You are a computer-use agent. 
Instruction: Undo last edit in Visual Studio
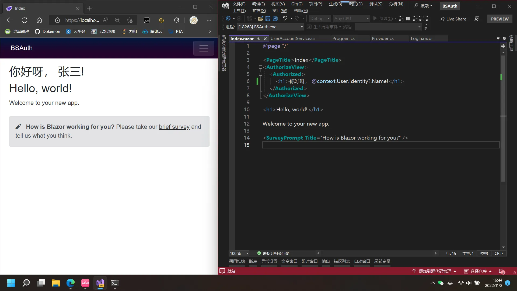coord(285,18)
